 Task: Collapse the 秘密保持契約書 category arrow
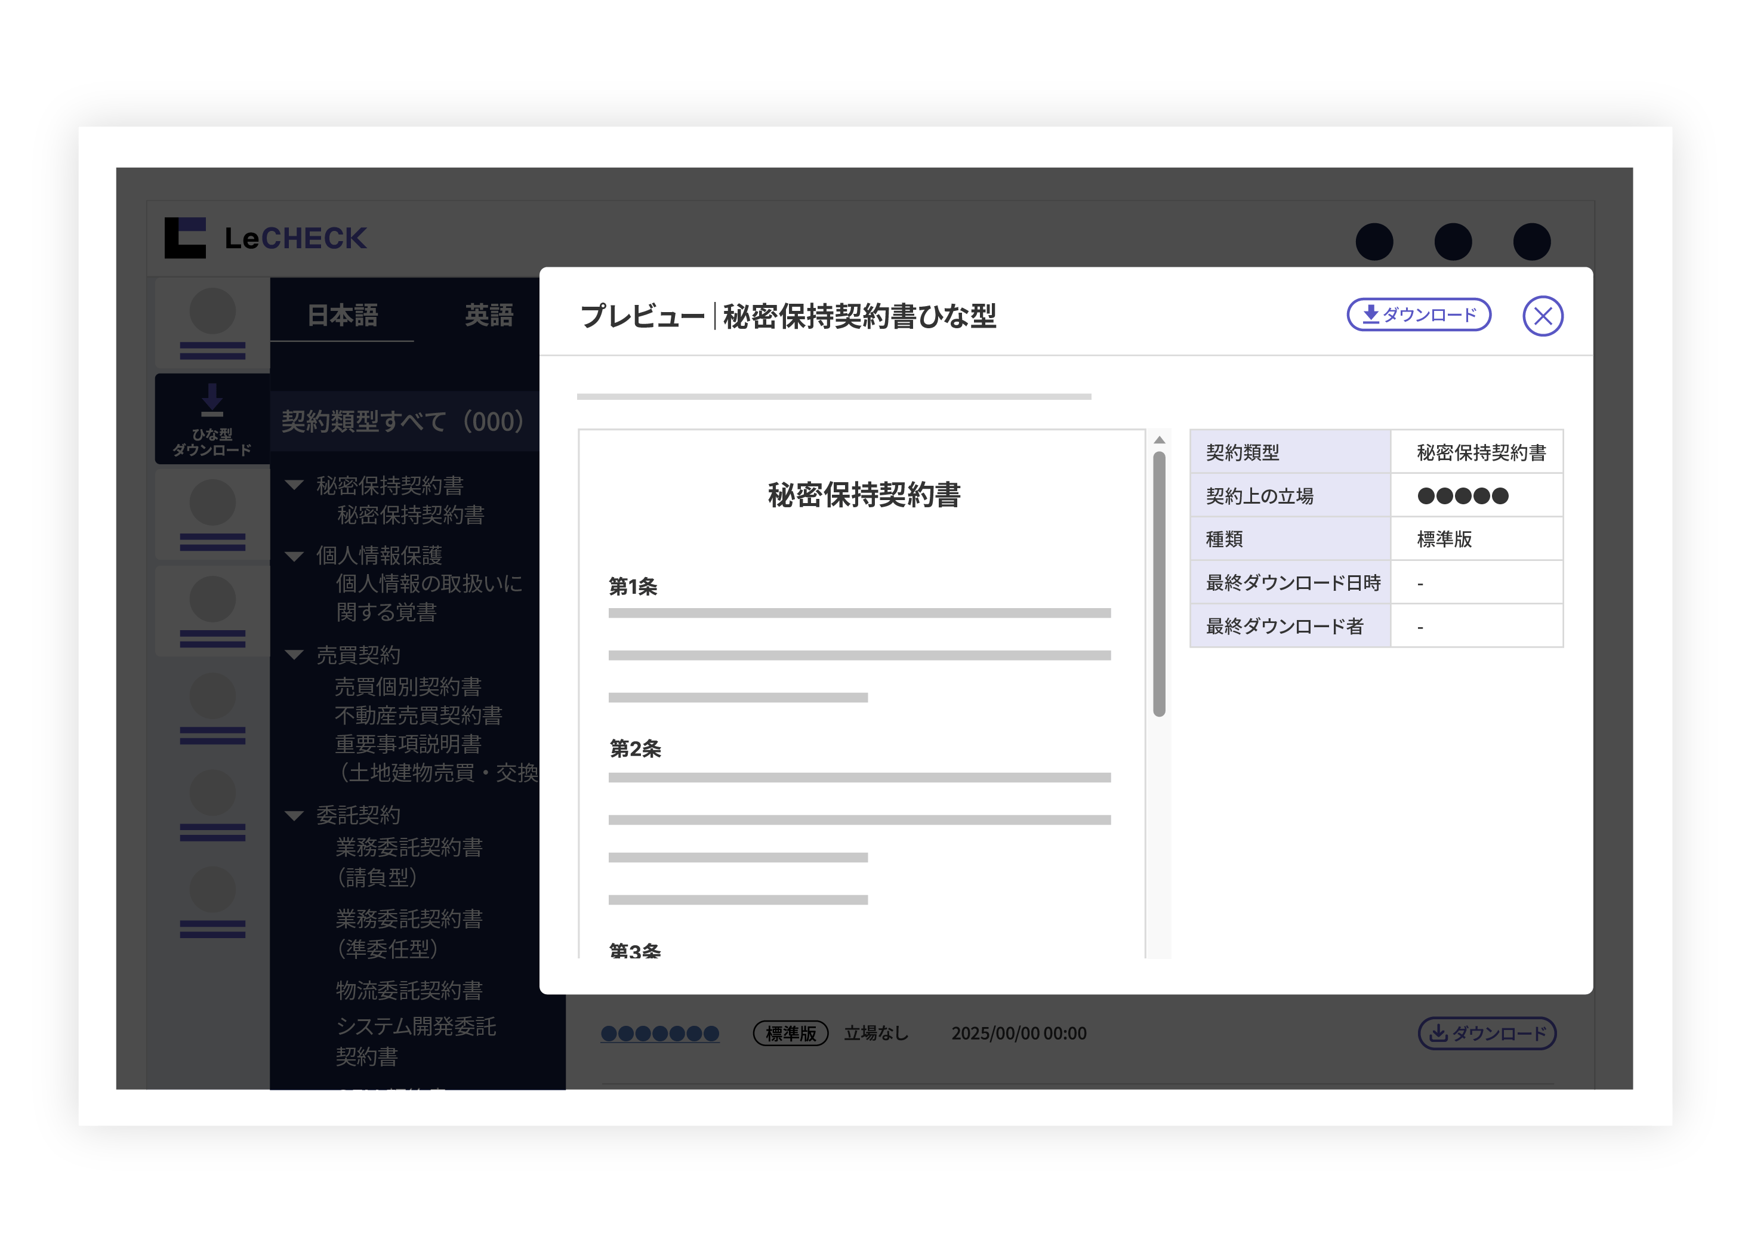point(294,485)
